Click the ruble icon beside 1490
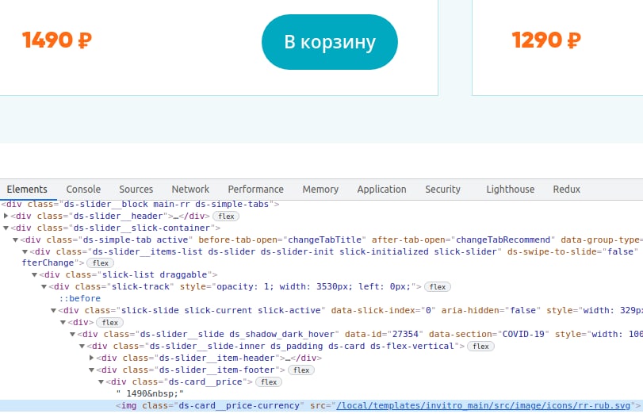The image size is (643, 414). pyautogui.click(x=85, y=40)
